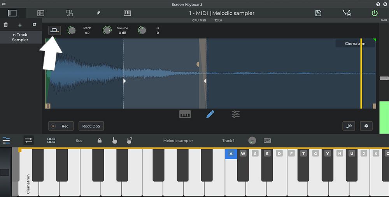The height and width of the screenshot is (197, 389).
Task: Open the help question mark icon
Action: 378,4
